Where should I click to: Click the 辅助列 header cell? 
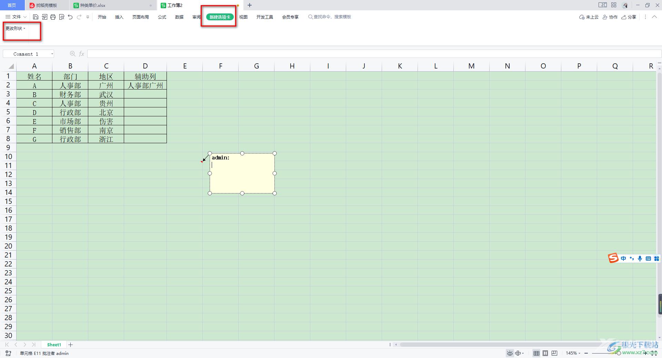145,76
